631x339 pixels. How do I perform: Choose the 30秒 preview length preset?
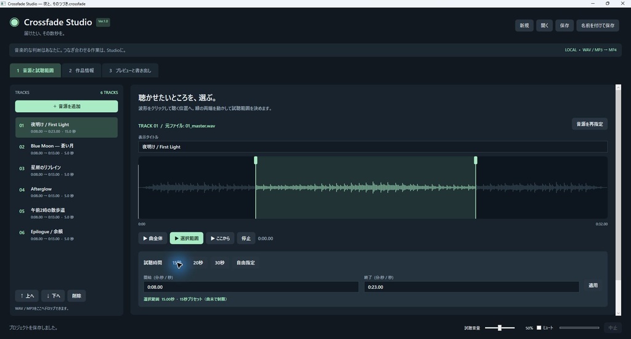coord(219,263)
